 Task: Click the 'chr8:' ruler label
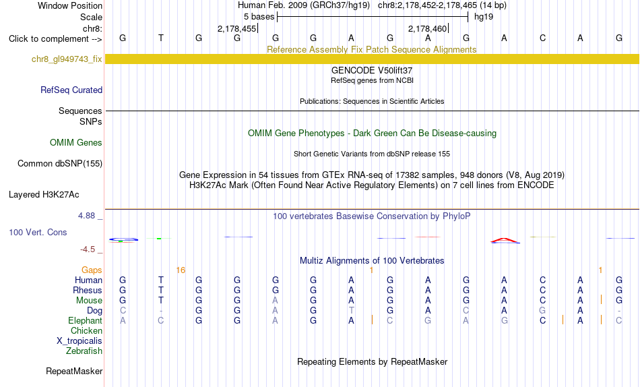coord(93,28)
